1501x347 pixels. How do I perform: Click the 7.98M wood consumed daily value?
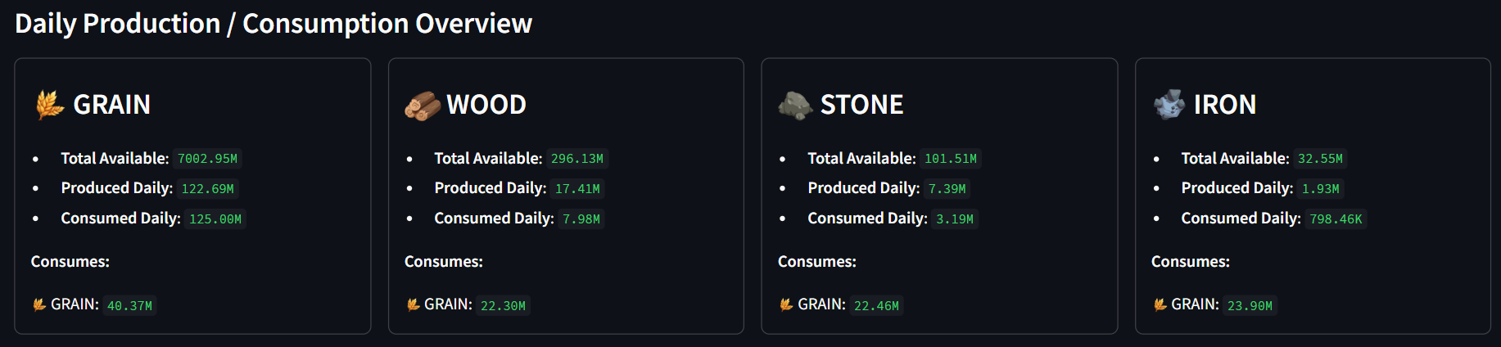[x=581, y=219]
